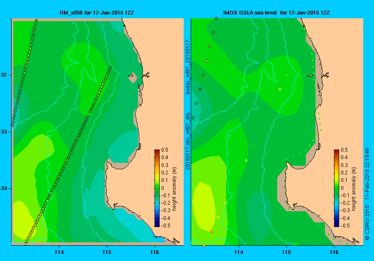Click longitude label '115' under the left map
Screen dimensions: 374x261
coord(107,252)
